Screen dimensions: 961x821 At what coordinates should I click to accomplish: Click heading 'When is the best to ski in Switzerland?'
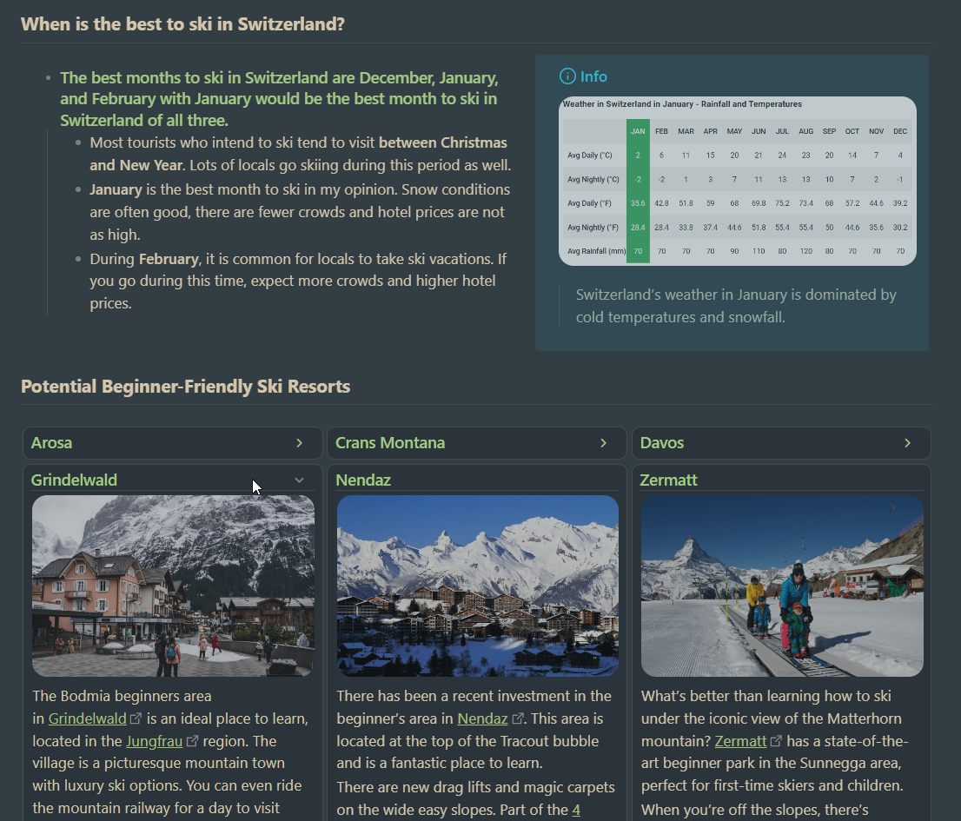pyautogui.click(x=182, y=24)
